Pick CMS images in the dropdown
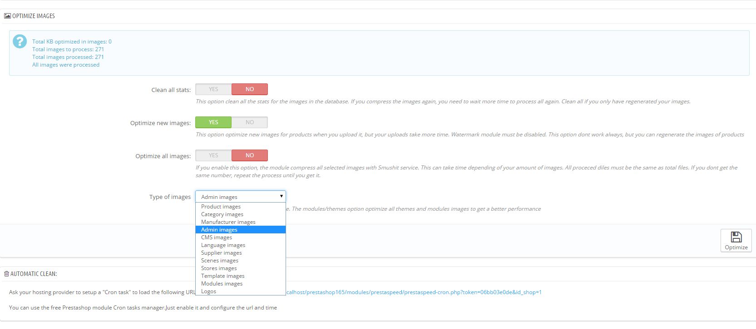756x329 pixels. (241, 237)
